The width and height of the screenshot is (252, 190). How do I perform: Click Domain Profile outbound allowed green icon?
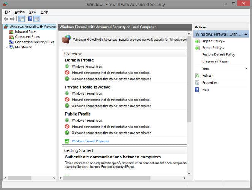[67, 79]
